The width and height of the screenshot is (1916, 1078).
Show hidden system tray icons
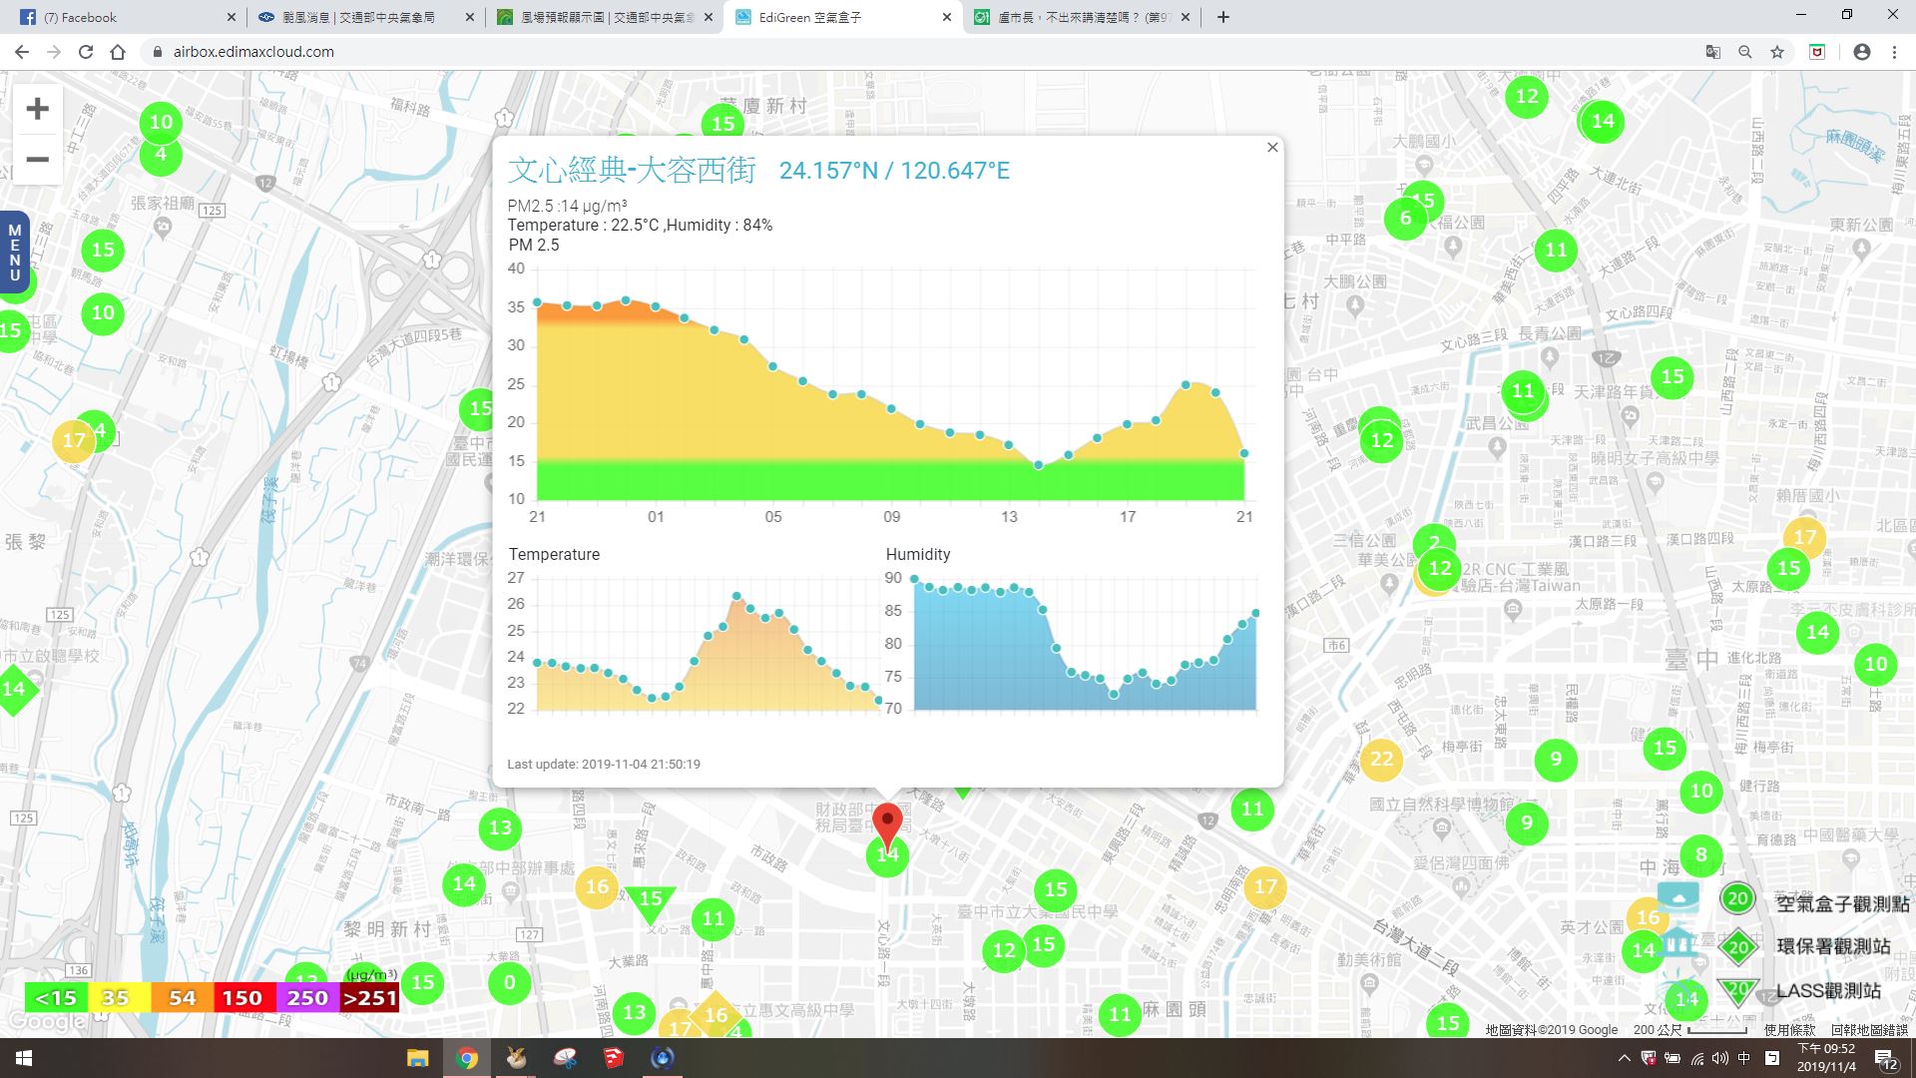coord(1624,1058)
